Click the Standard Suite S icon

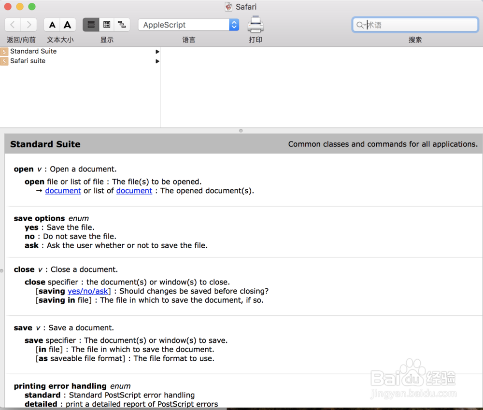tap(4, 52)
